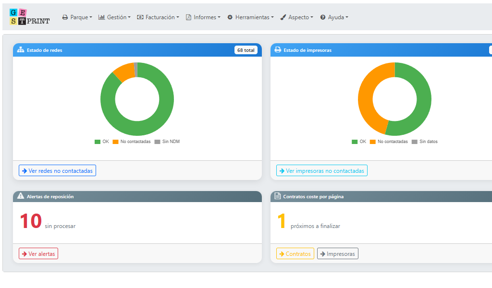Open the Informes dropdown

tap(203, 17)
